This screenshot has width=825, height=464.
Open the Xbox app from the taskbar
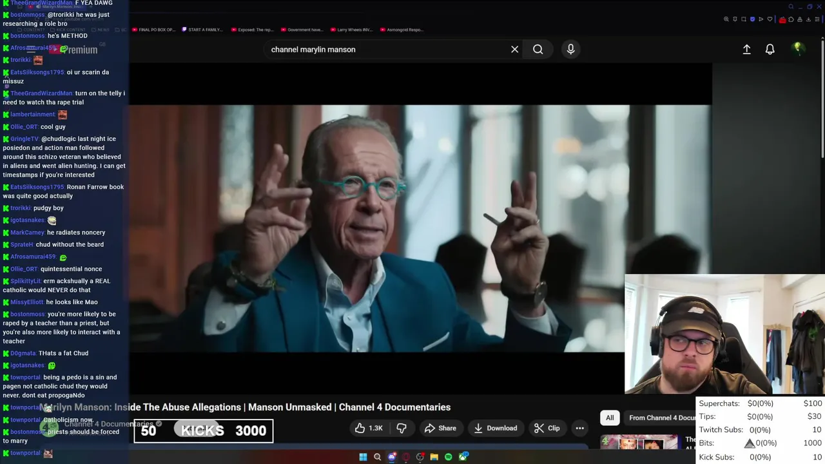(x=463, y=456)
